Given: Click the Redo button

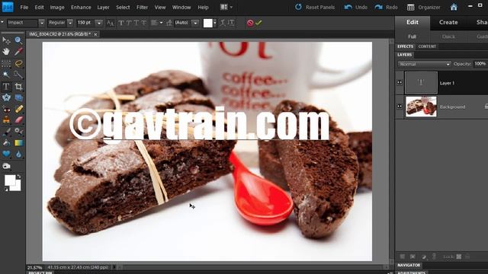Looking at the screenshot, I should click(x=387, y=7).
